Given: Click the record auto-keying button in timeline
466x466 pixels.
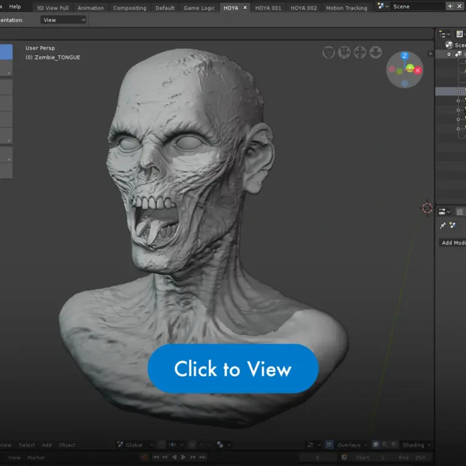Looking at the screenshot, I should (x=144, y=457).
